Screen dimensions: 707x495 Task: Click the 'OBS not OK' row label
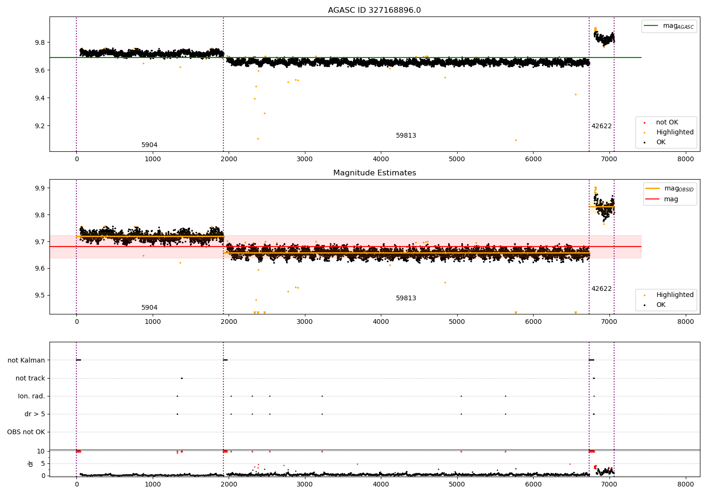coord(26,432)
